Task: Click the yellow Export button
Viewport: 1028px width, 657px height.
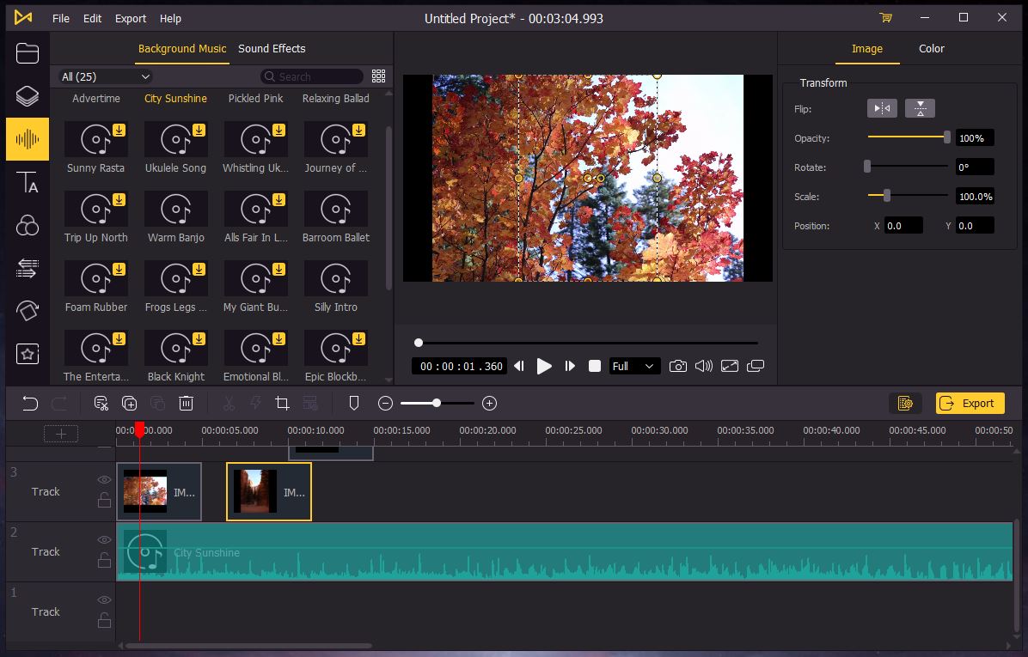Action: pyautogui.click(x=970, y=403)
